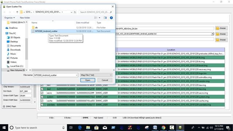Launch Microsoft Edge from the taskbar
This screenshot has height=131, width=233.
pyautogui.click(x=80, y=128)
